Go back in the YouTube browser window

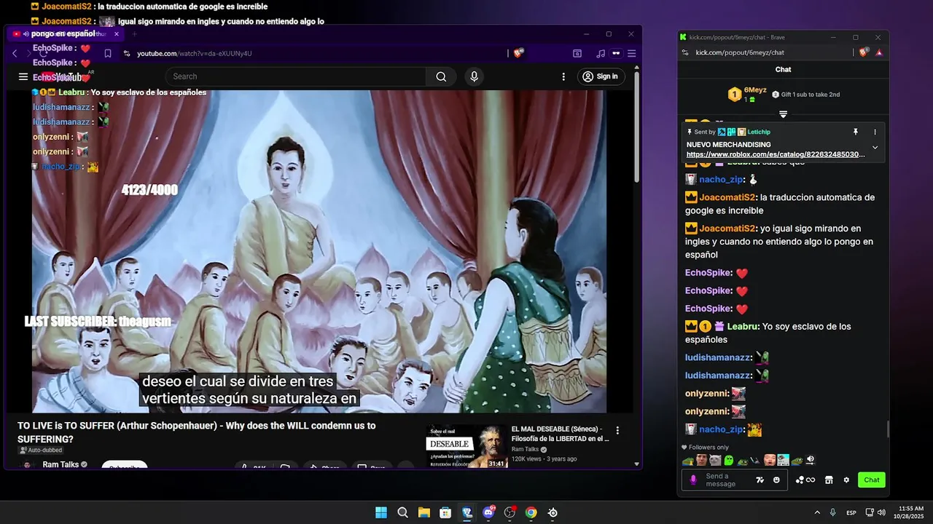coord(15,53)
